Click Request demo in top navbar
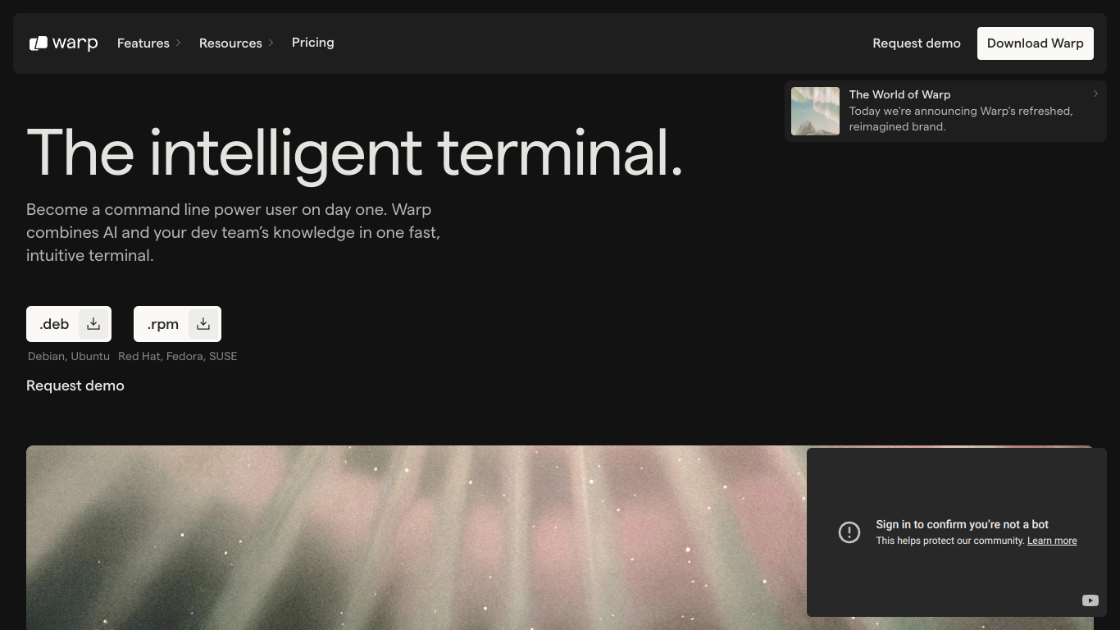Screen dimensions: 1120x630 coord(917,43)
